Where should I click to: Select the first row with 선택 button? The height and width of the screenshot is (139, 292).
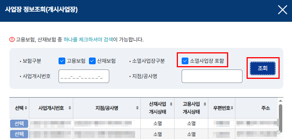tap(19, 124)
